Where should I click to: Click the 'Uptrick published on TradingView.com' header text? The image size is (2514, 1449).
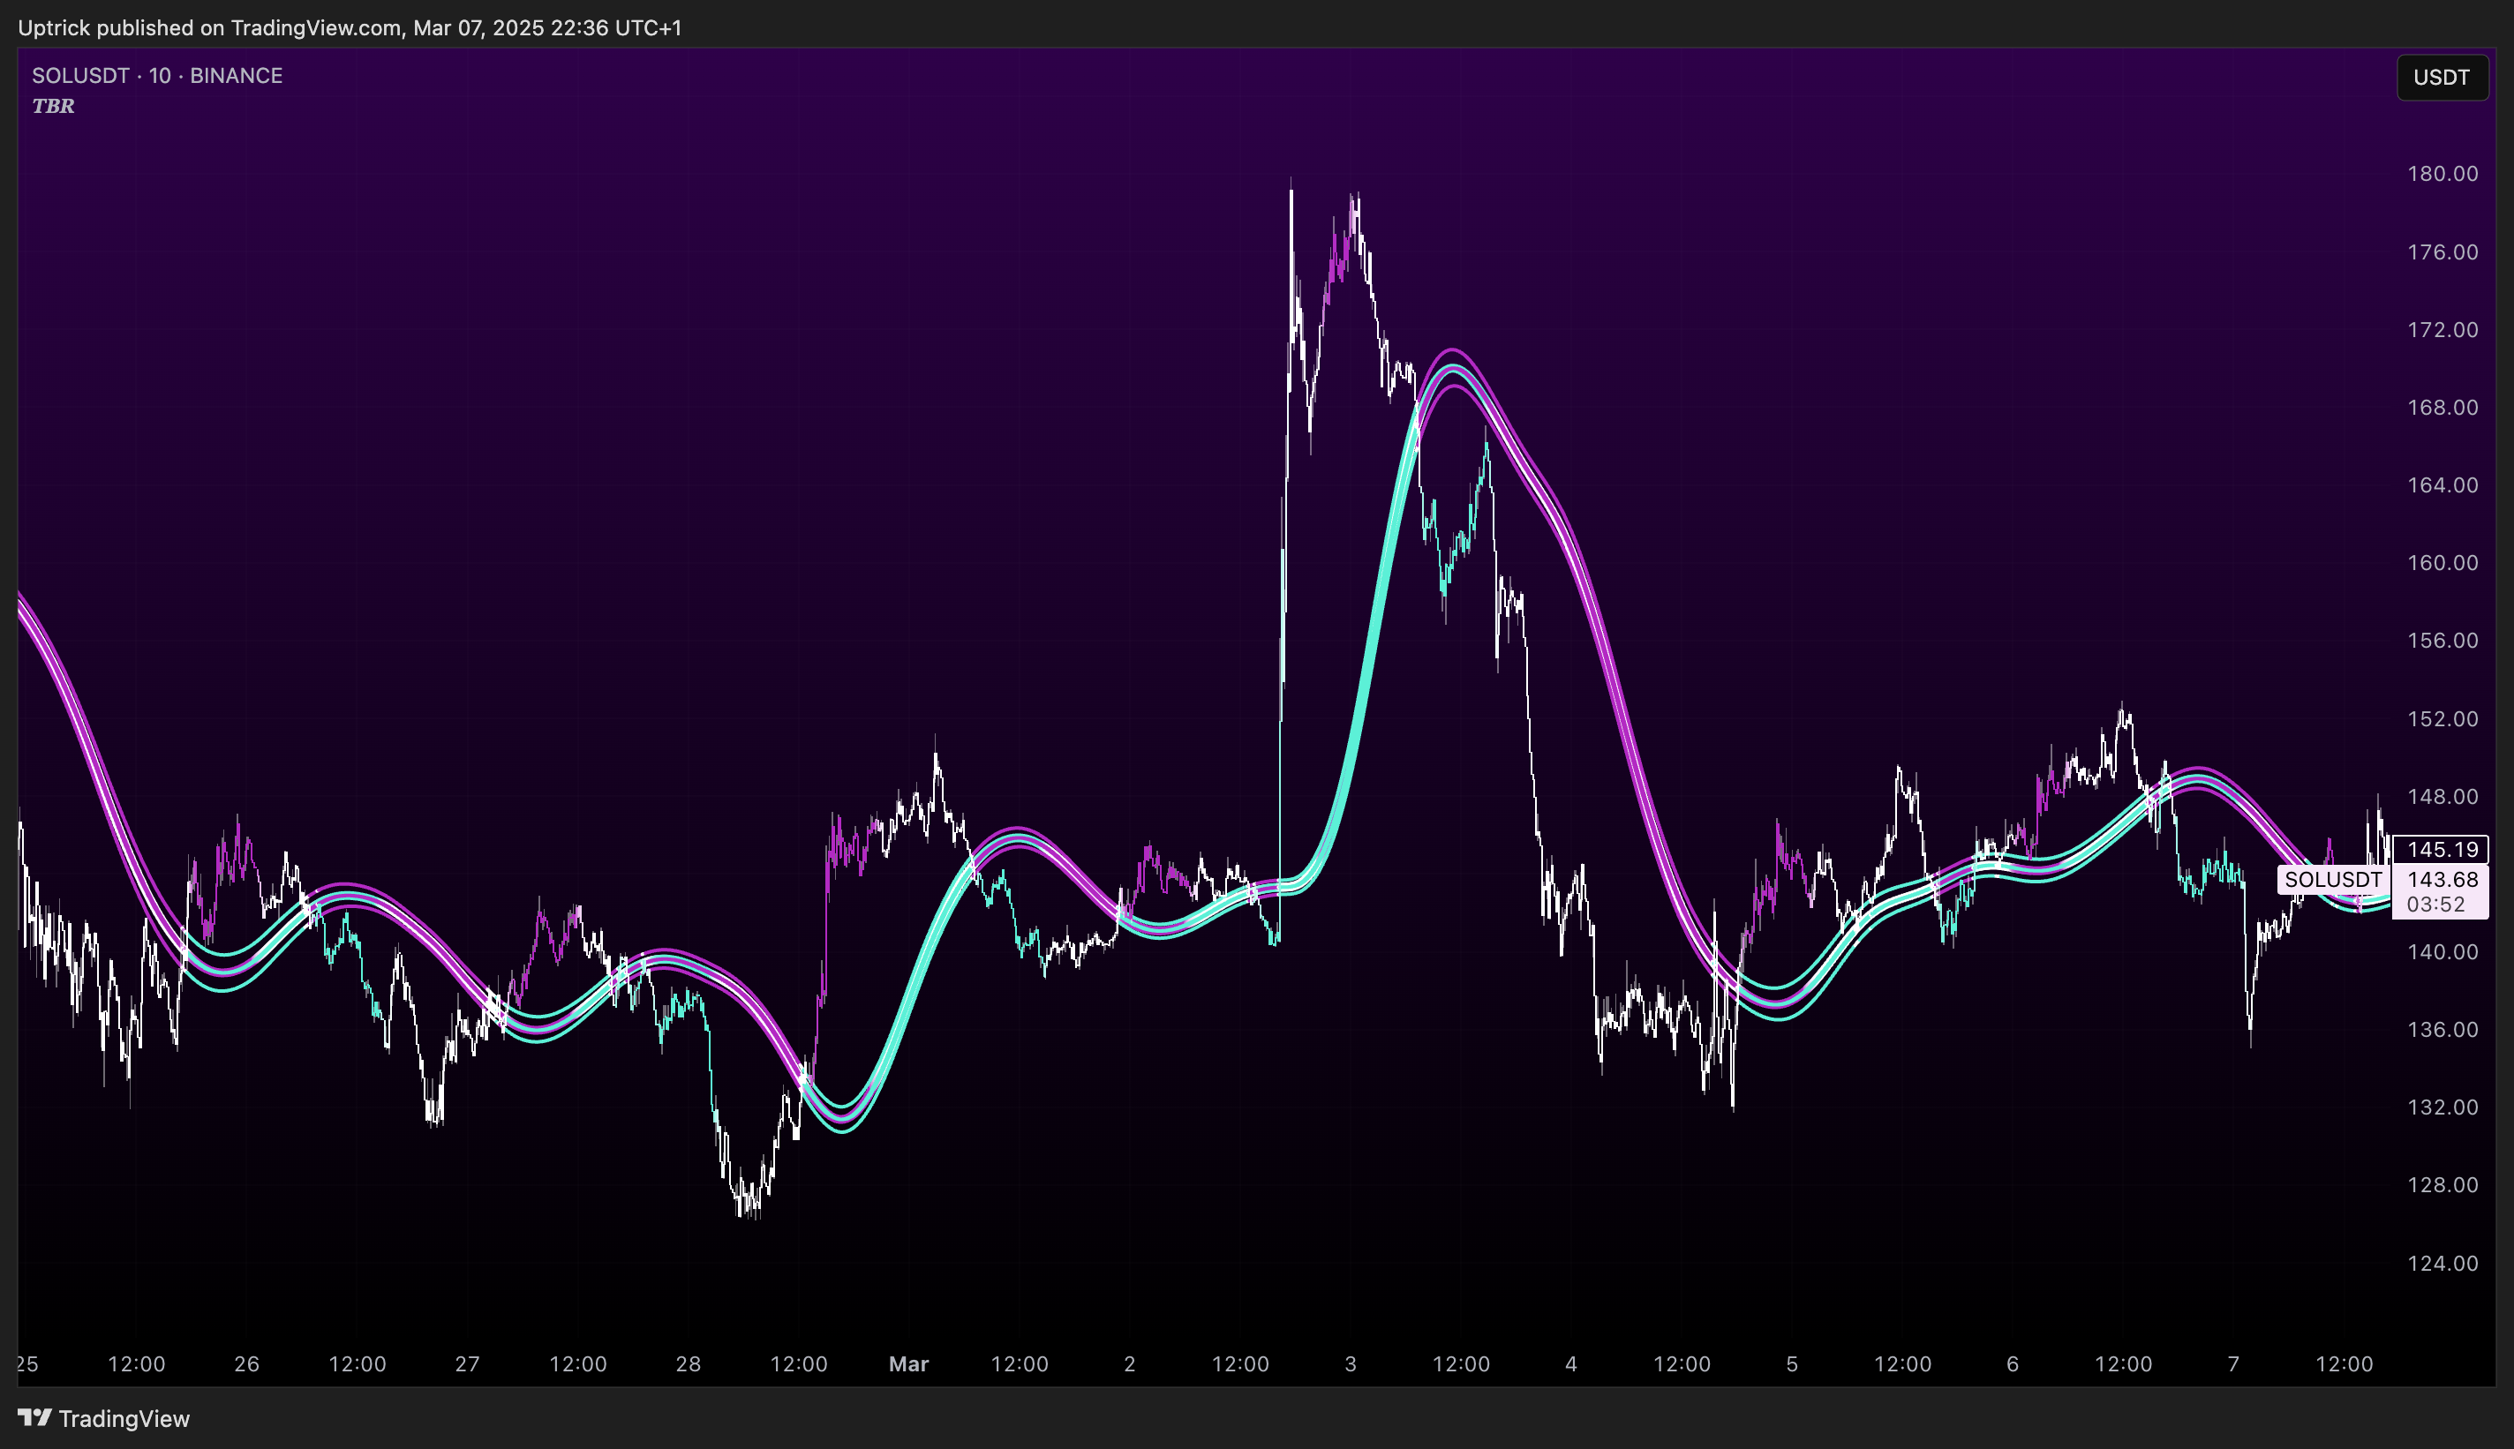tap(209, 28)
